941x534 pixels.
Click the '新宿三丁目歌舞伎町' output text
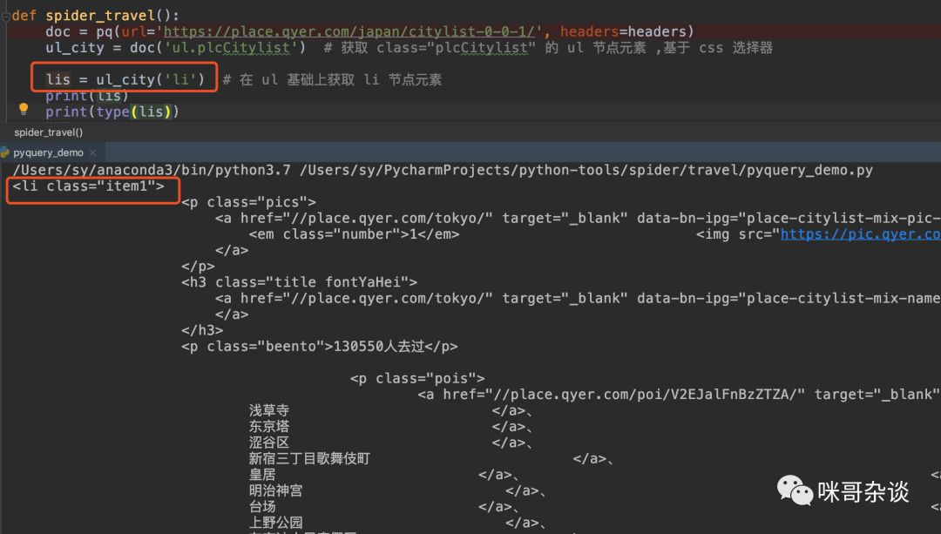[309, 458]
